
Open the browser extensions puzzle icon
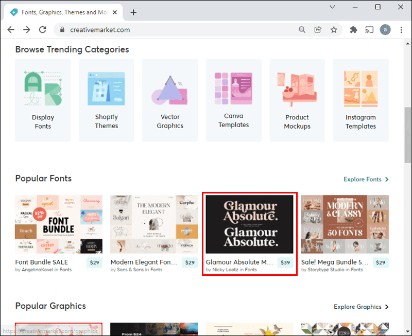(x=353, y=30)
